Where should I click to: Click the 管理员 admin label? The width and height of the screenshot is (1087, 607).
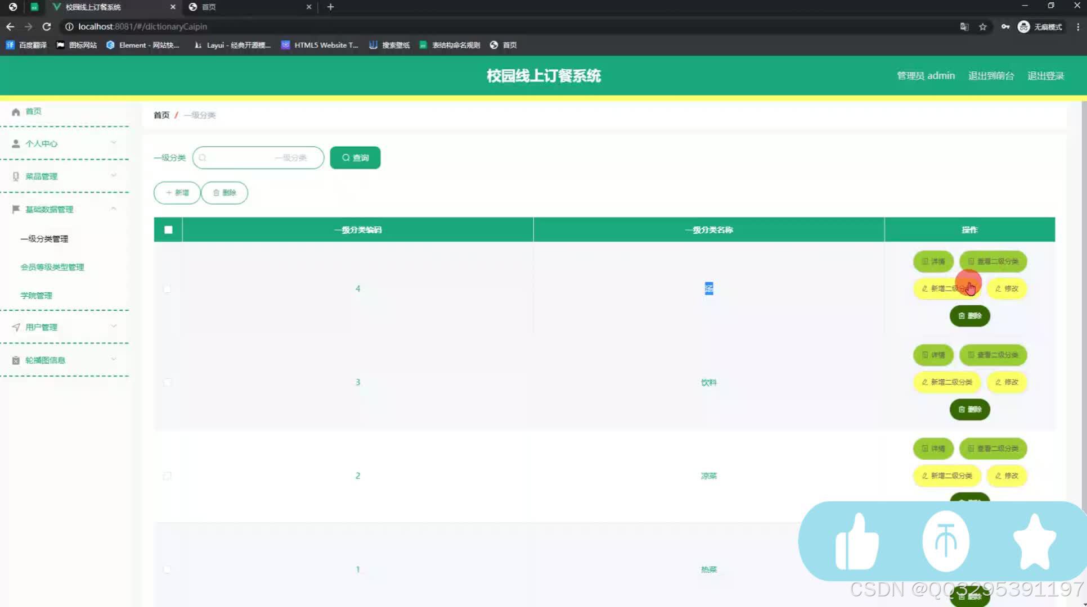click(926, 76)
